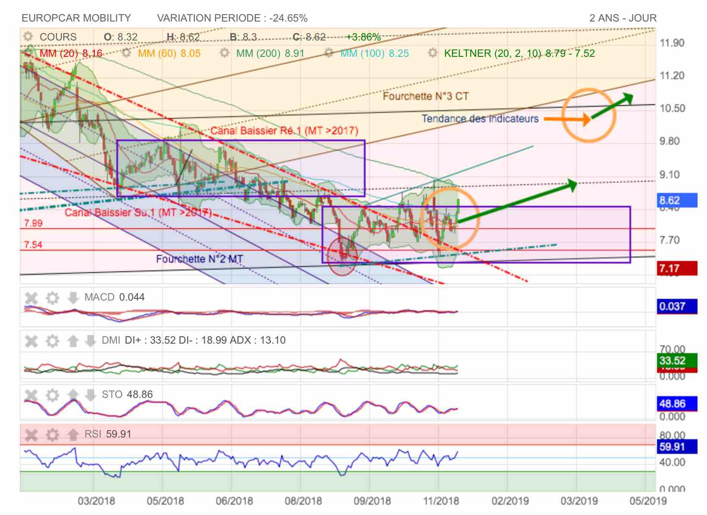The width and height of the screenshot is (707, 515).
Task: Click the 7.54 red support level label
Action: (33, 245)
